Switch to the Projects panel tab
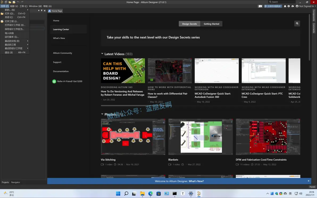The height and width of the screenshot is (198, 317). click(5, 182)
